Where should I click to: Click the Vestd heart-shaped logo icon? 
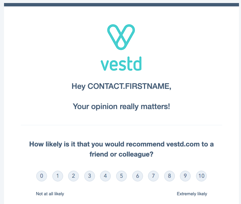pyautogui.click(x=121, y=37)
